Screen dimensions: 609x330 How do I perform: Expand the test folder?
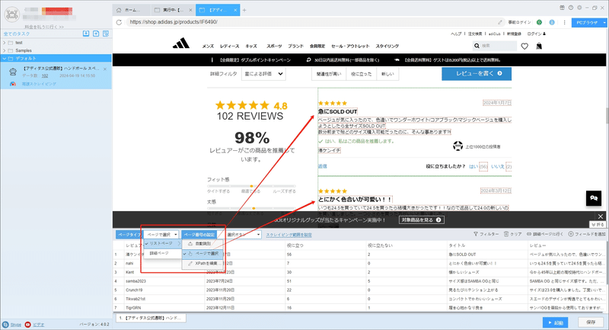point(5,43)
